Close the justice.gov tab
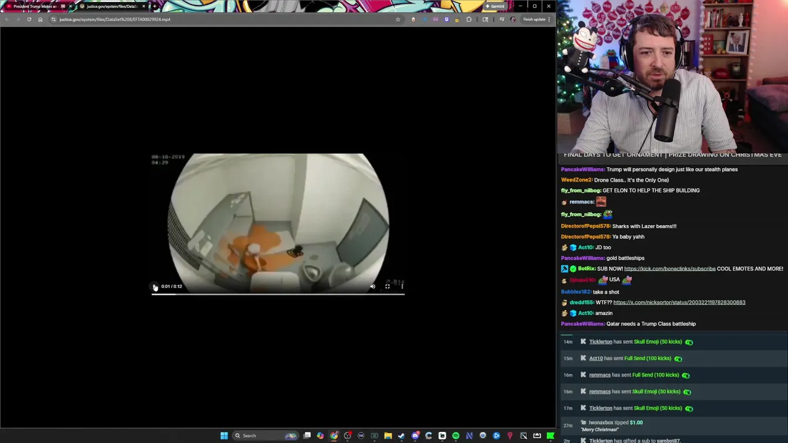The width and height of the screenshot is (788, 443). pos(143,6)
